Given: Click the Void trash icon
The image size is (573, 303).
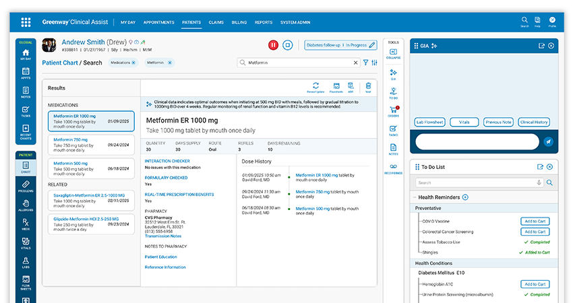Looking at the screenshot, I should (368, 87).
